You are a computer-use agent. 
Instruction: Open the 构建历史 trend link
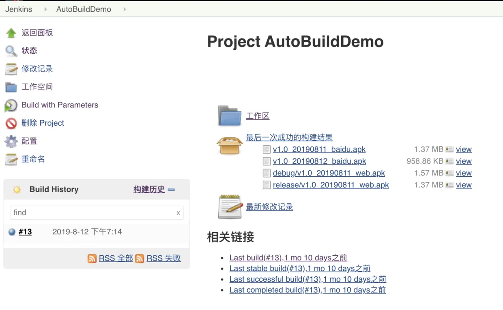(x=149, y=189)
